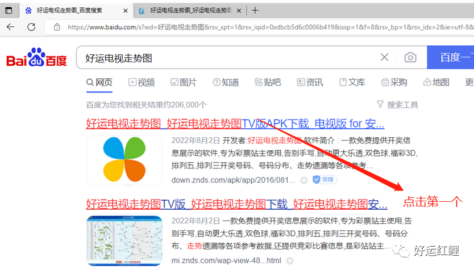Reload the page with refresh icon

[x=31, y=27]
